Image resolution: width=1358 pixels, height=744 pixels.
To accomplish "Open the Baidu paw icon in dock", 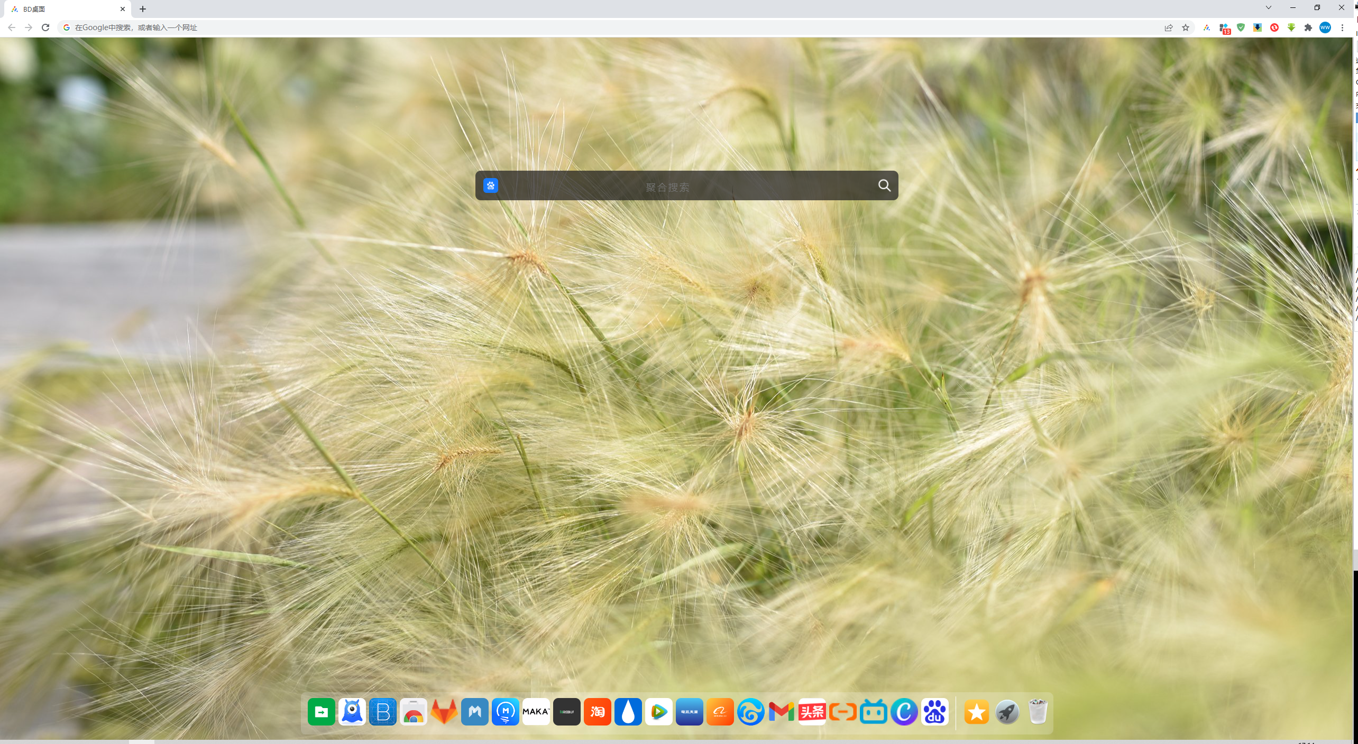I will 935,712.
